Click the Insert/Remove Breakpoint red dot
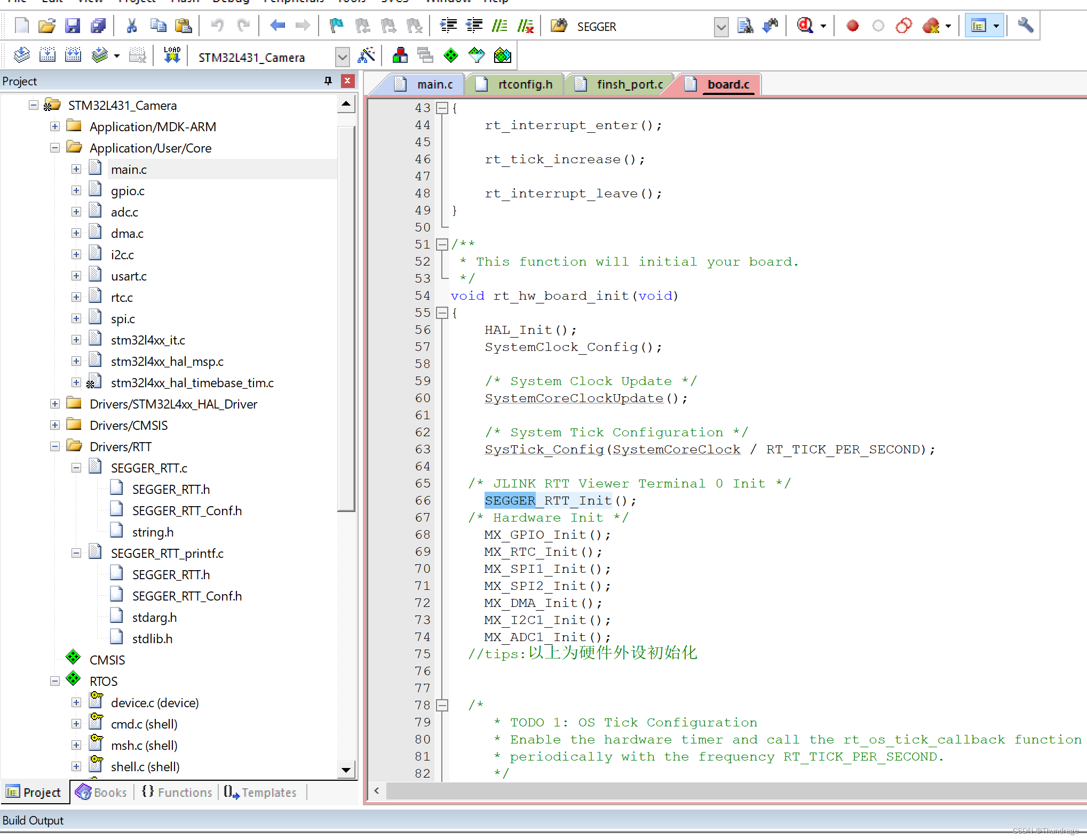Viewport: 1087px width, 840px height. [x=852, y=26]
